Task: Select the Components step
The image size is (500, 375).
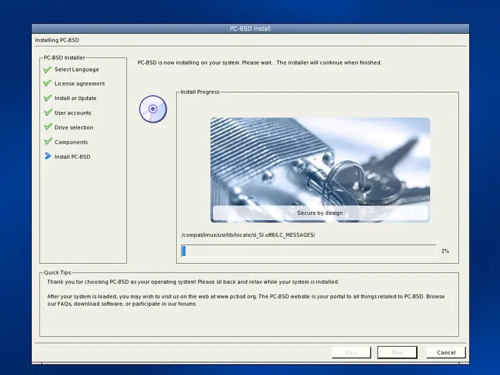Action: (x=71, y=142)
